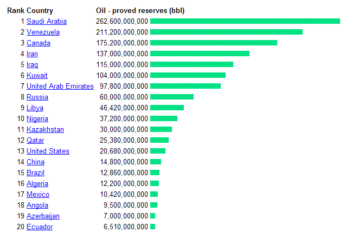Image resolution: width=352 pixels, height=239 pixels.
Task: Open the Saudi Arabia country link
Action: point(47,22)
